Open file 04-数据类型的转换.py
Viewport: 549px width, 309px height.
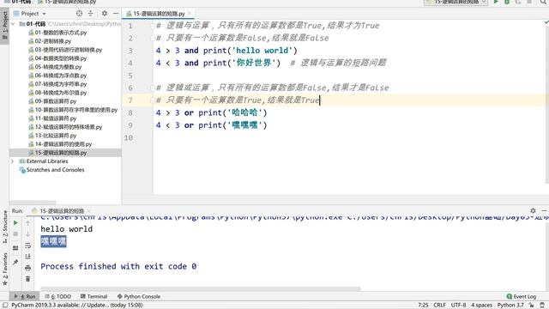57,58
